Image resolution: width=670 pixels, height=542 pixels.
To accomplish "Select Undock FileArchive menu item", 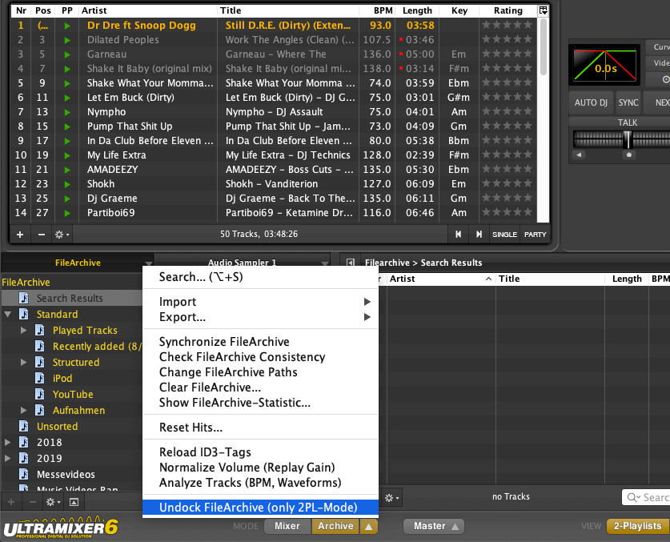I will [258, 508].
